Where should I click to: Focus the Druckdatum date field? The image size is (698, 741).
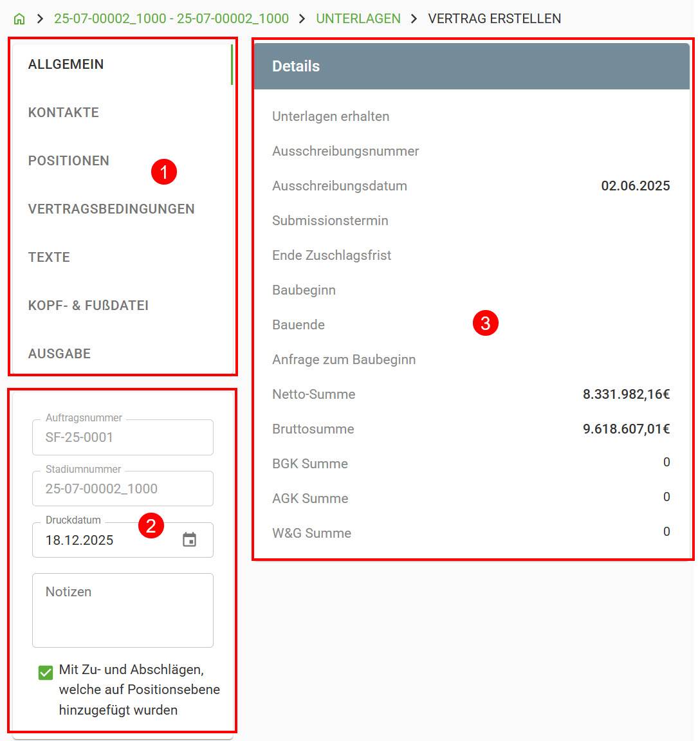(123, 540)
